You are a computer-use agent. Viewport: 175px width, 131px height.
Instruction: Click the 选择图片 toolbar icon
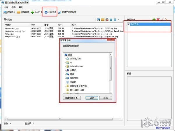5,12
